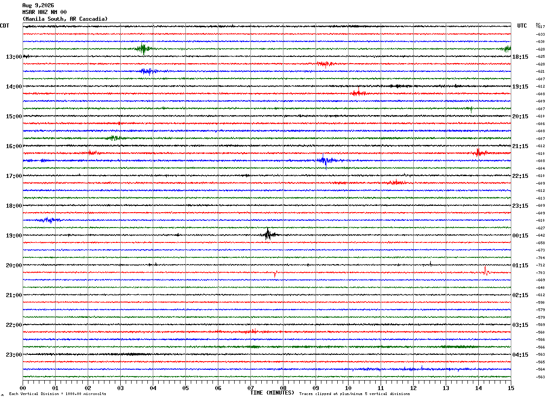The height and width of the screenshot is (400, 547).
Task: Click the black seismic burst on 19:00 trace
Action: tap(268, 234)
